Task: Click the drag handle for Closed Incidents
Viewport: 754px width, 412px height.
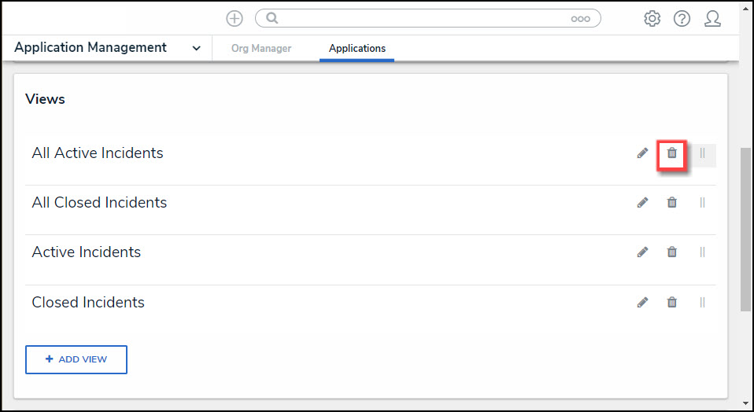Action: coord(702,303)
